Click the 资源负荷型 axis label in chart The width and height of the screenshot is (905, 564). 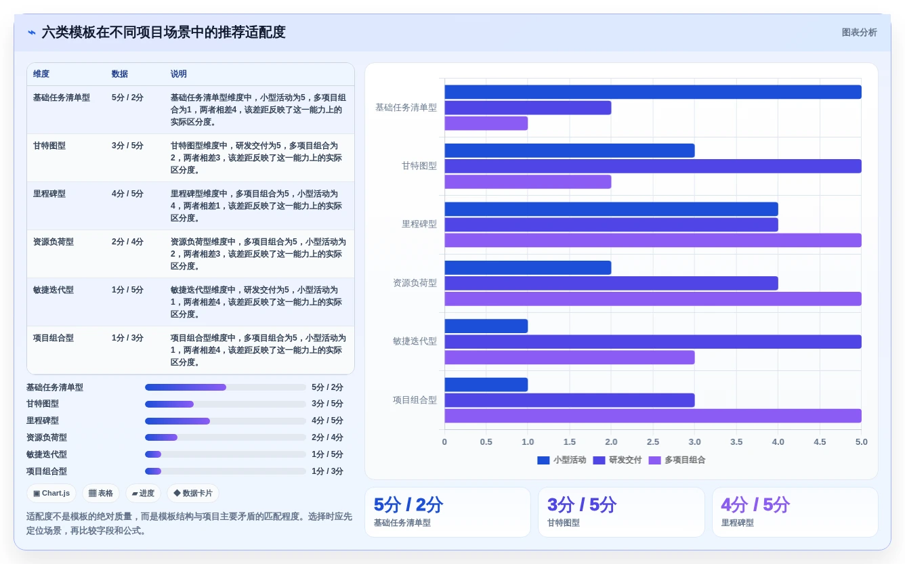pyautogui.click(x=415, y=283)
